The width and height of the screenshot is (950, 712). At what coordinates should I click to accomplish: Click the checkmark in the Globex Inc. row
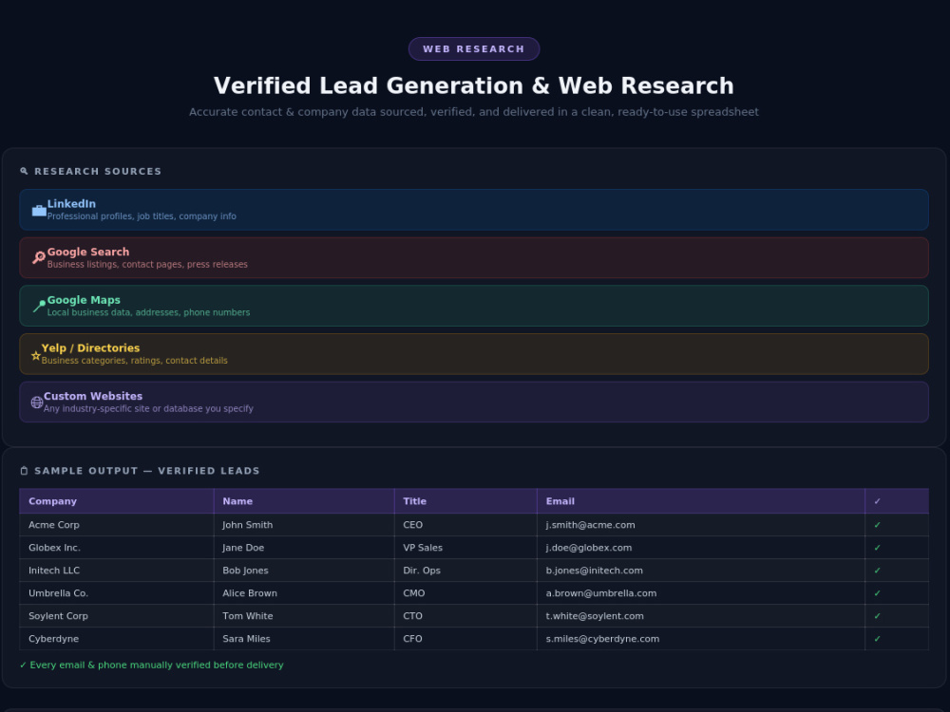[877, 548]
